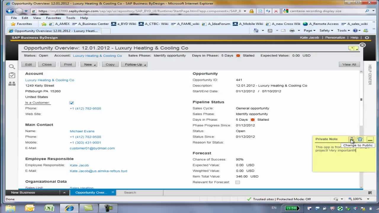Click the ByDesign search magnifier sidebar icon

pos(12,67)
